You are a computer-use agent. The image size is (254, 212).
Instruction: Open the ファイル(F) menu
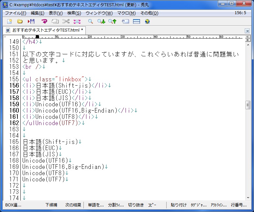click(x=15, y=13)
